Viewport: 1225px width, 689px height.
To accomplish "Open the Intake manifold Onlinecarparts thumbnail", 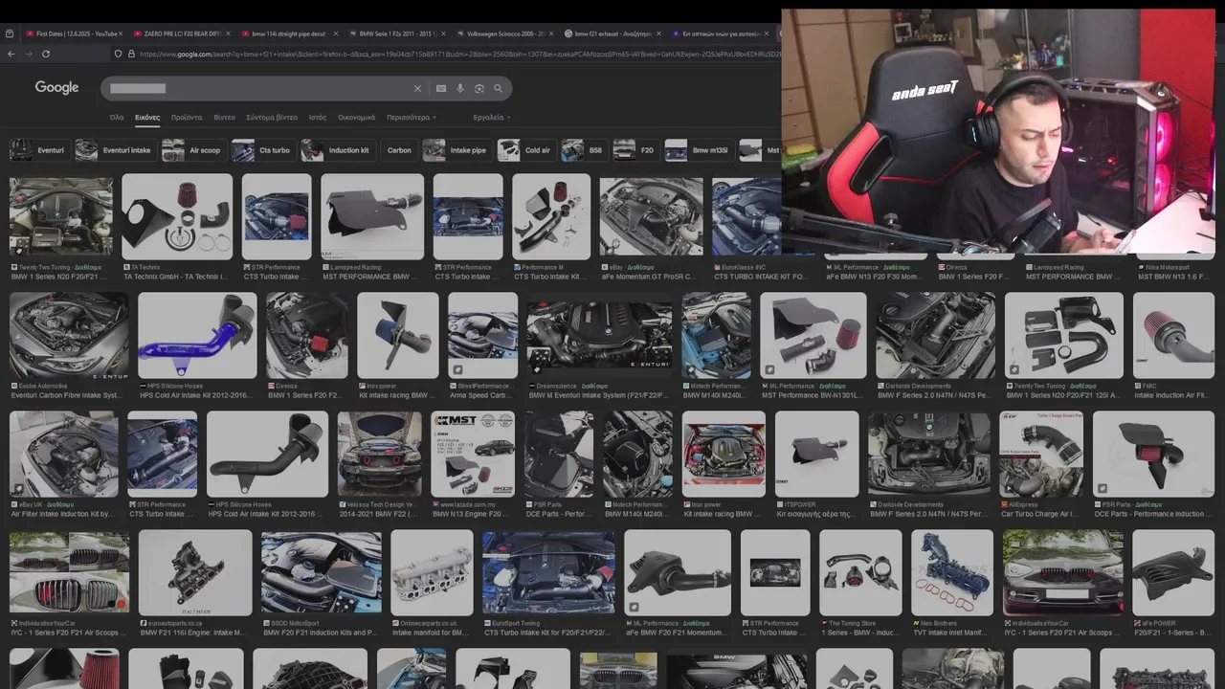I will coord(432,572).
